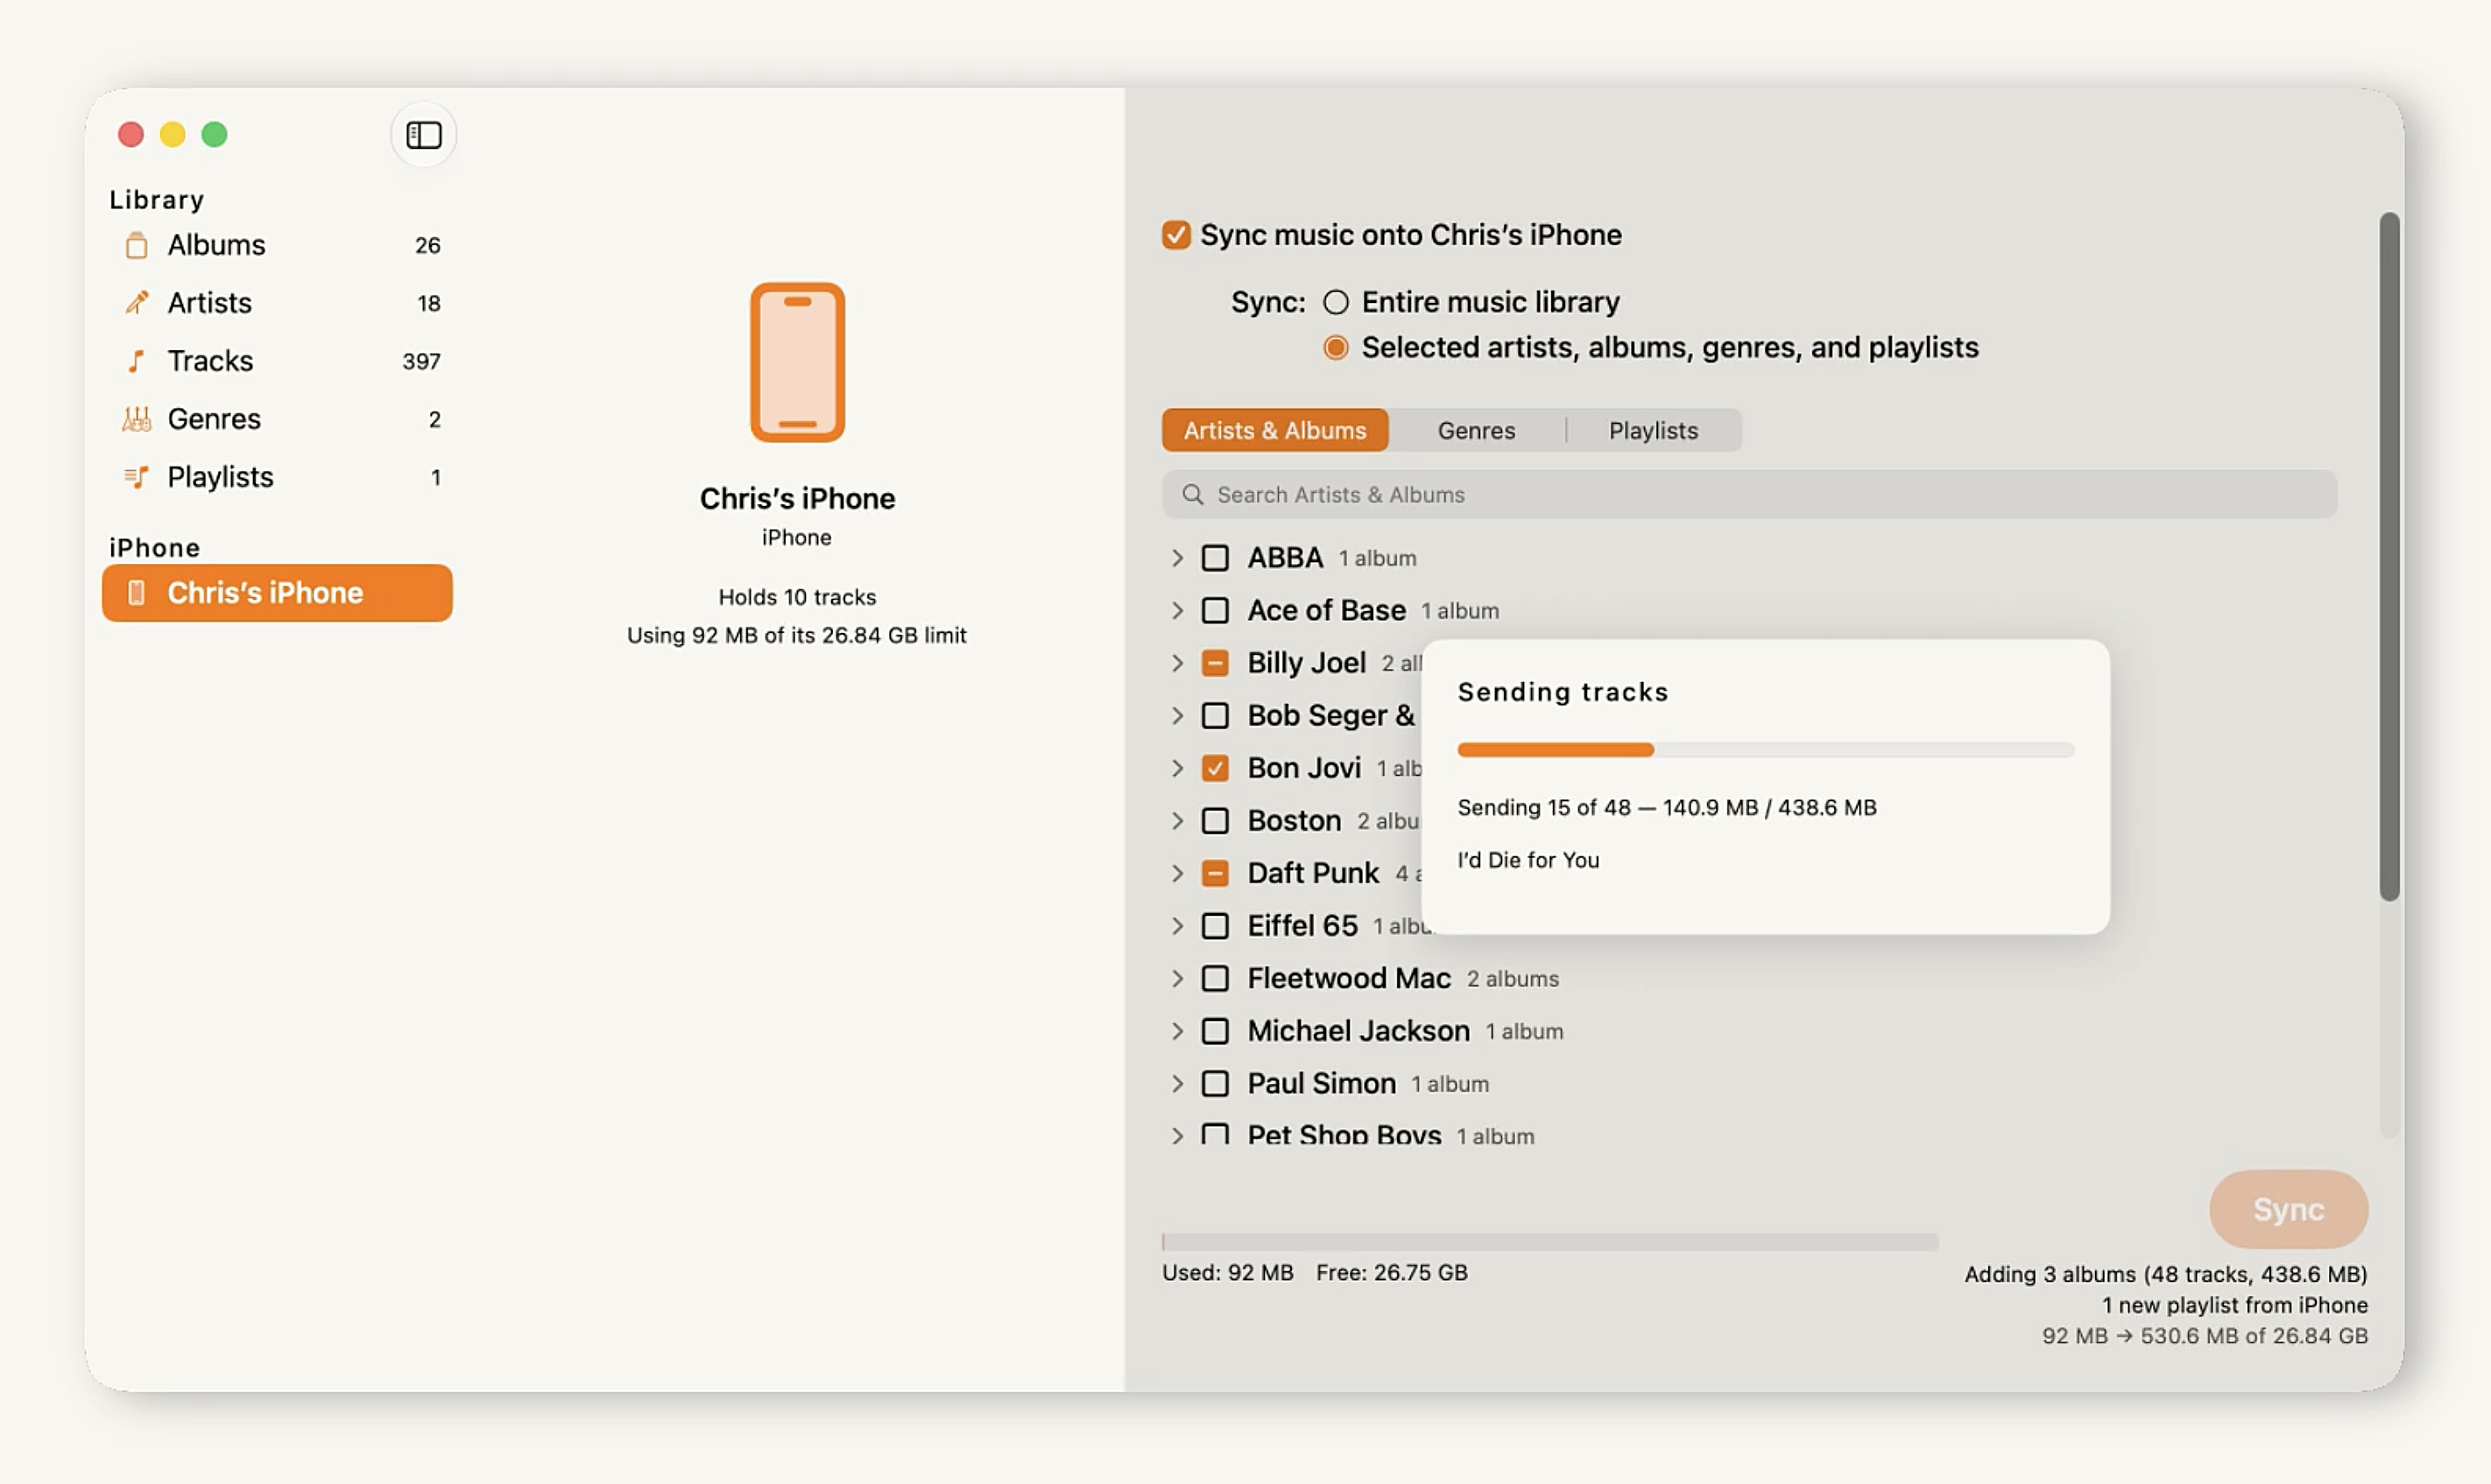Image resolution: width=2491 pixels, height=1484 pixels.
Task: Click the magnifier icon in the search field
Action: tap(1192, 495)
